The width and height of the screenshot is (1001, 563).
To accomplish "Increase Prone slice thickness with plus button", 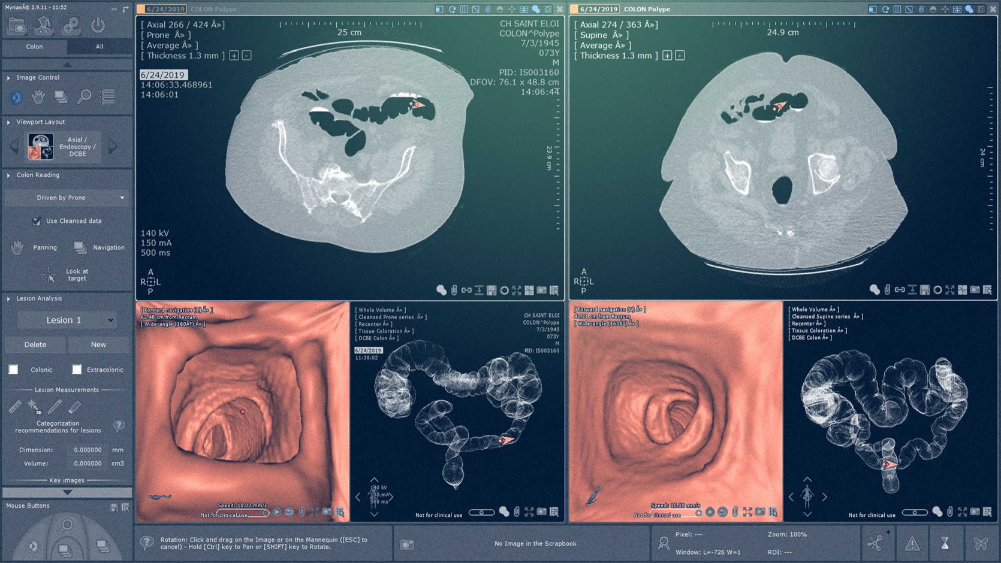I will 234,56.
